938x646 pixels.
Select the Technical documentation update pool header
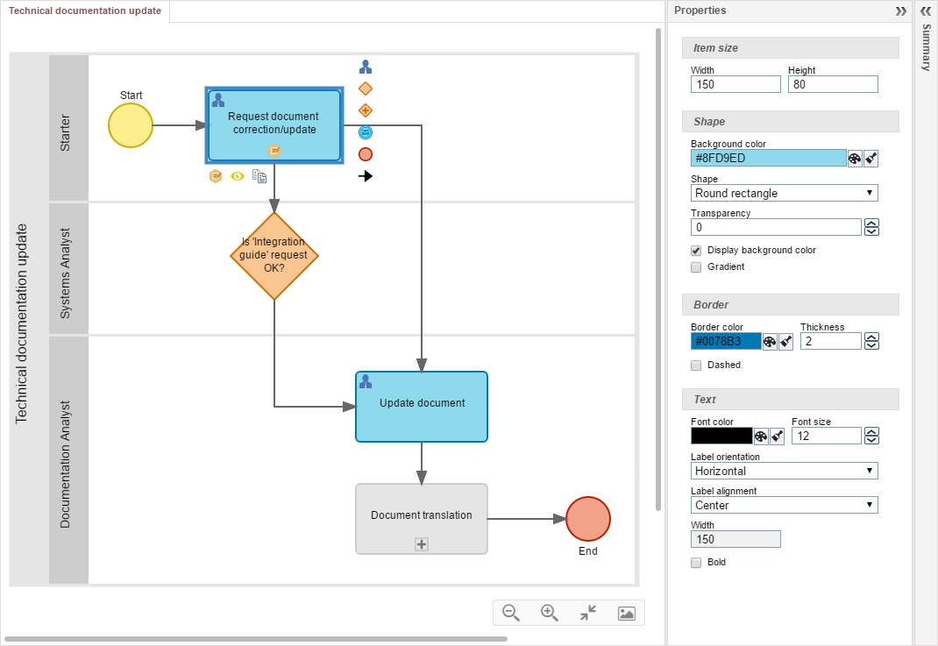(x=29, y=319)
